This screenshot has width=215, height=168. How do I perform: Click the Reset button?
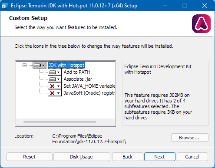[30, 157]
